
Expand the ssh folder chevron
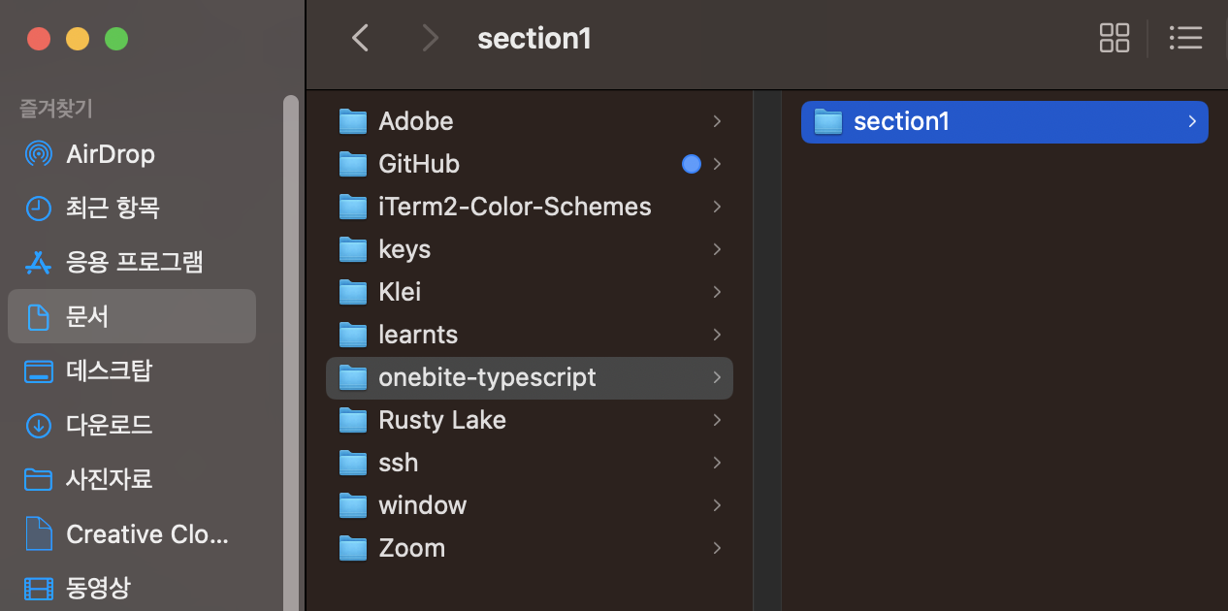(717, 463)
